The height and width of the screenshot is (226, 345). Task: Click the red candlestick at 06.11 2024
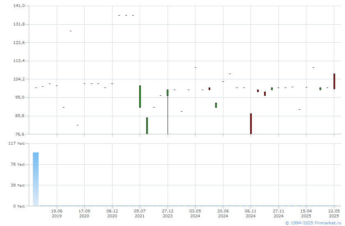(251, 124)
